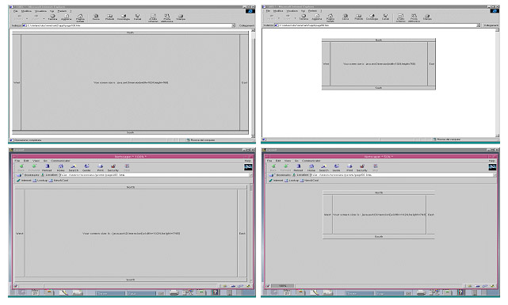Open address bar dropdown in top-left Internet Explorer
Screen dimensions: 508x305
[x=233, y=25]
